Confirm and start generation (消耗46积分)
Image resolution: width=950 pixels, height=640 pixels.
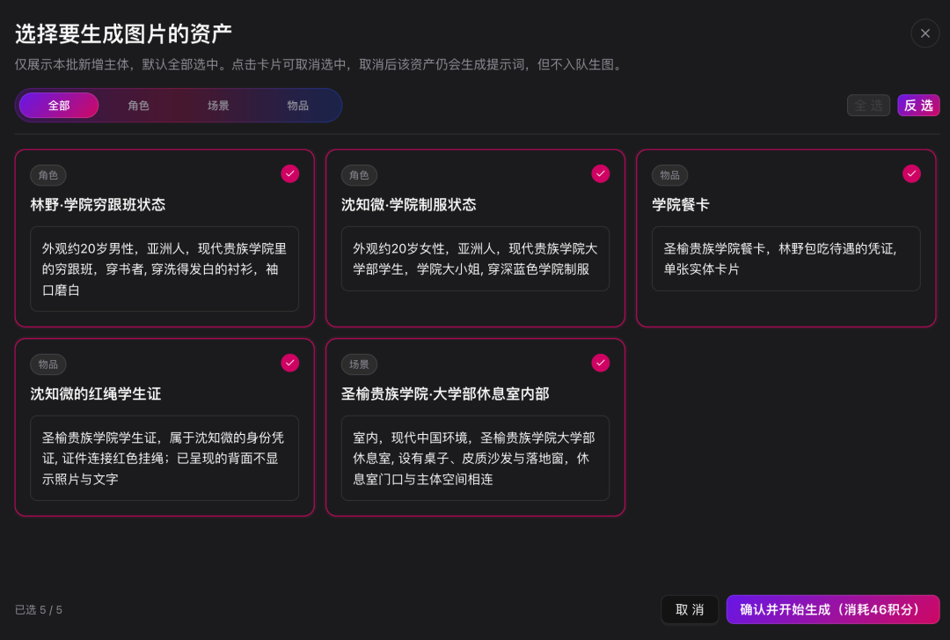tap(832, 610)
